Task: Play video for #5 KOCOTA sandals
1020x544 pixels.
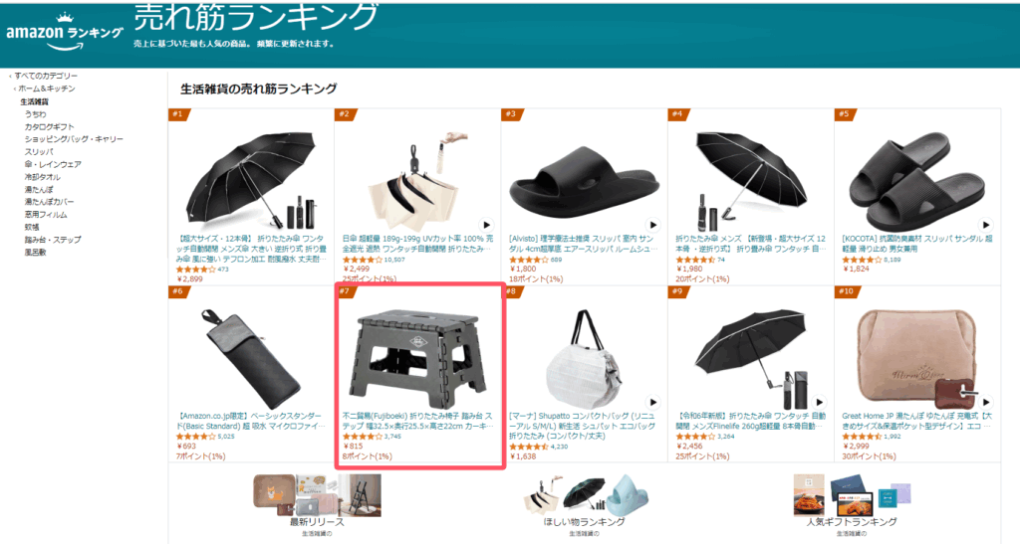Action: coord(985,225)
